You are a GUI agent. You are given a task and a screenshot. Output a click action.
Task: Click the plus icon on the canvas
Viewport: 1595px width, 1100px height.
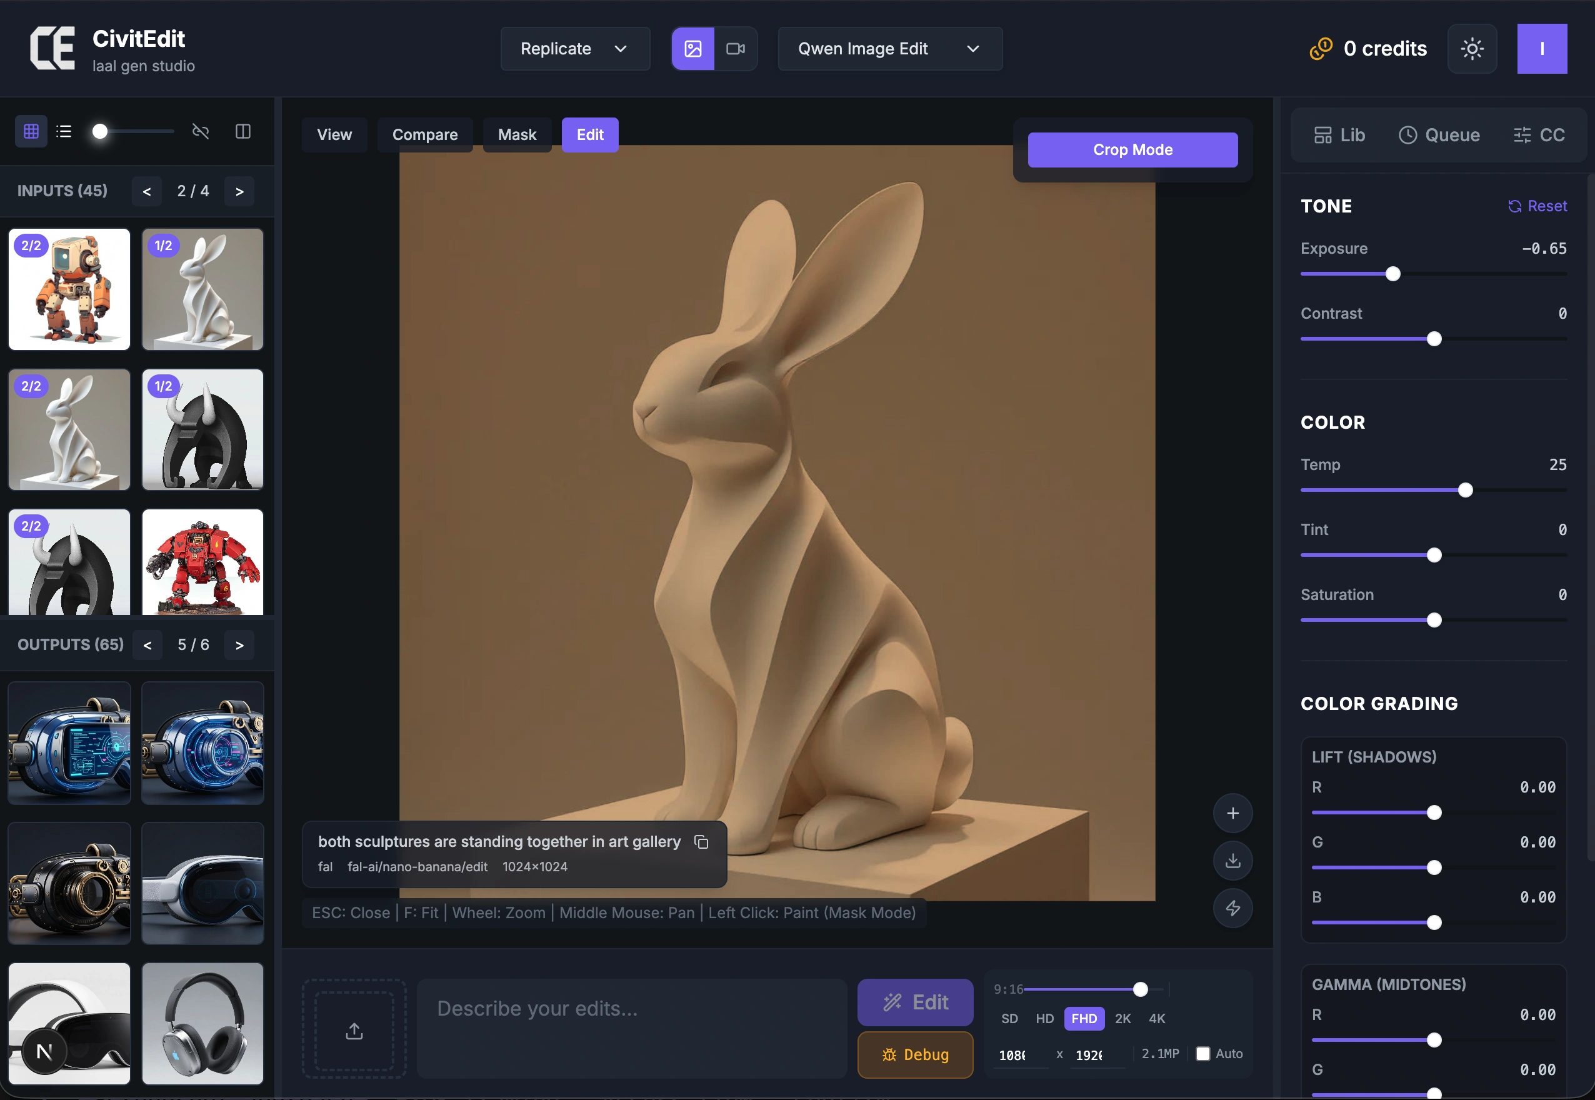pos(1232,813)
